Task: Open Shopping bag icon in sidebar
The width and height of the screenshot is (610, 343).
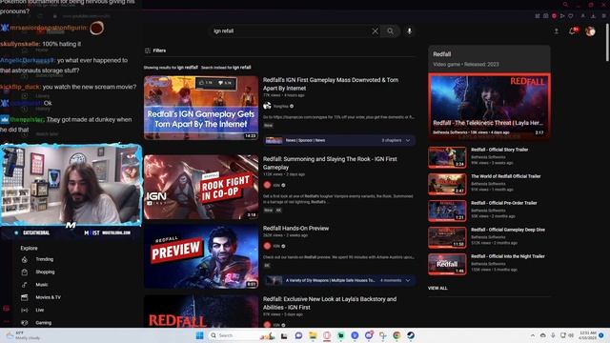Action: tap(25, 272)
